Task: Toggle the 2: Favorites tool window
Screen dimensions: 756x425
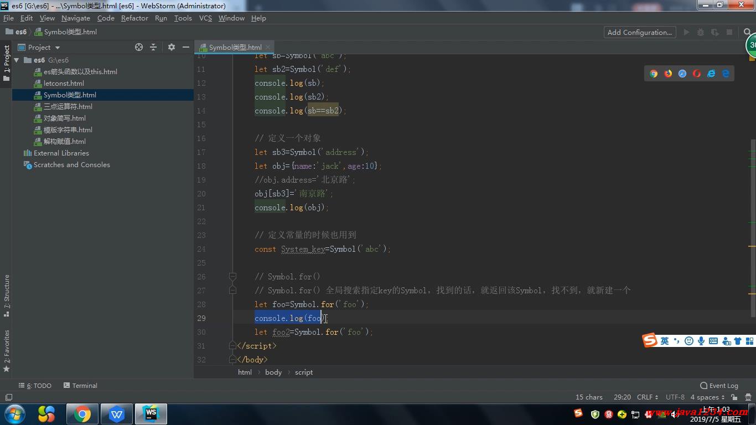Action: pyautogui.click(x=7, y=350)
